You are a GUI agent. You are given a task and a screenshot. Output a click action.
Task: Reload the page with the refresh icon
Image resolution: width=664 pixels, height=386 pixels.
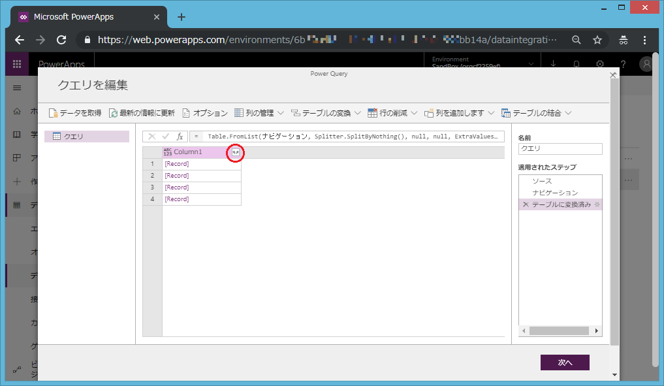coord(62,40)
